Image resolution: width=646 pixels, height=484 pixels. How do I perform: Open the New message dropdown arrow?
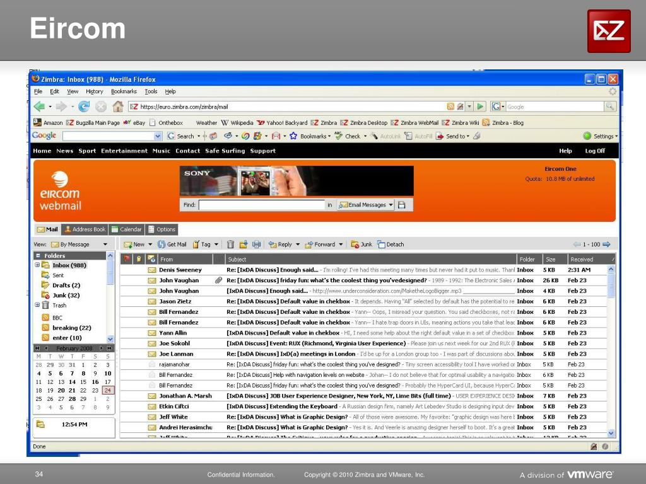point(150,245)
